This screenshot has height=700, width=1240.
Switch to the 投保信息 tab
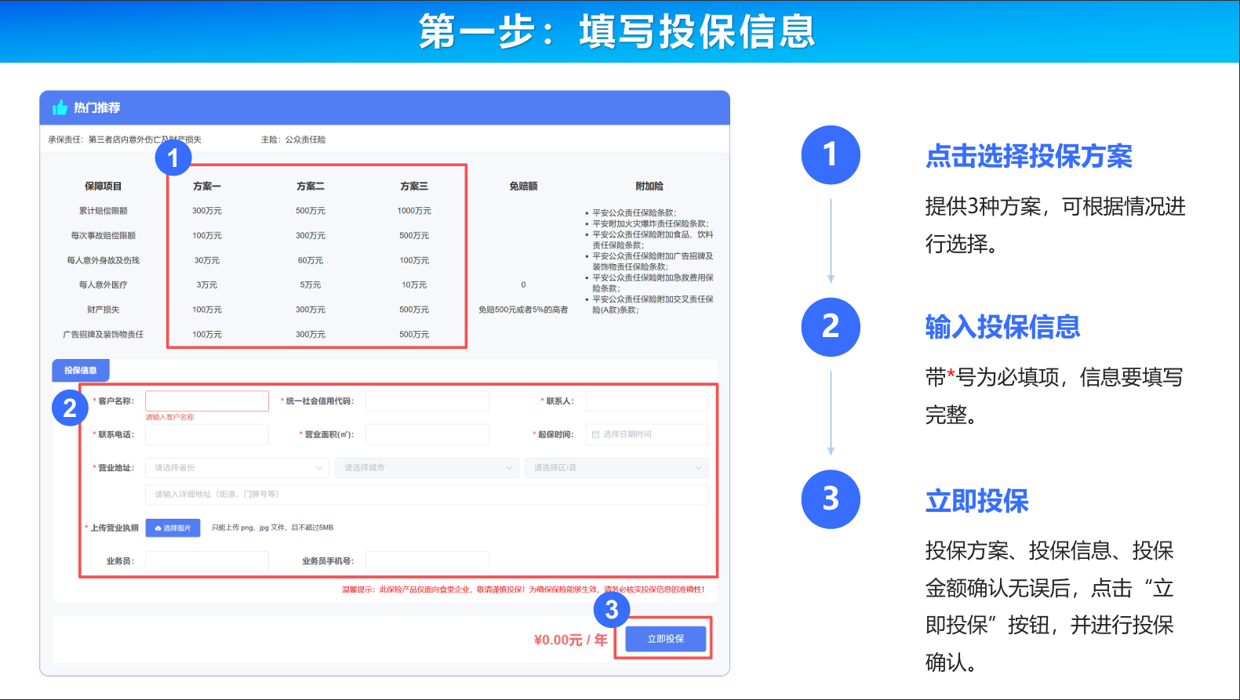pos(80,370)
